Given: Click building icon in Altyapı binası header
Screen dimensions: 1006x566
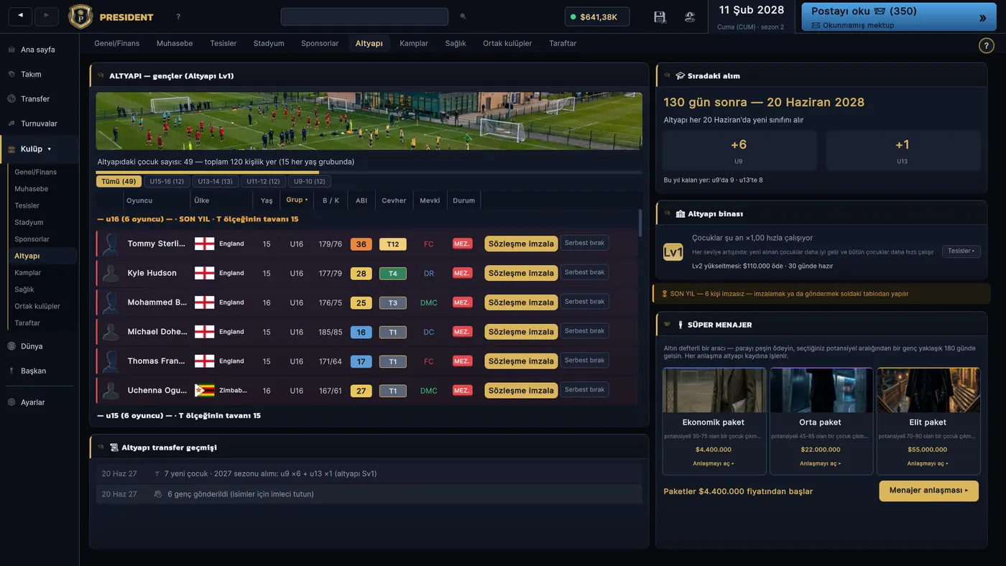Looking at the screenshot, I should tap(680, 213).
